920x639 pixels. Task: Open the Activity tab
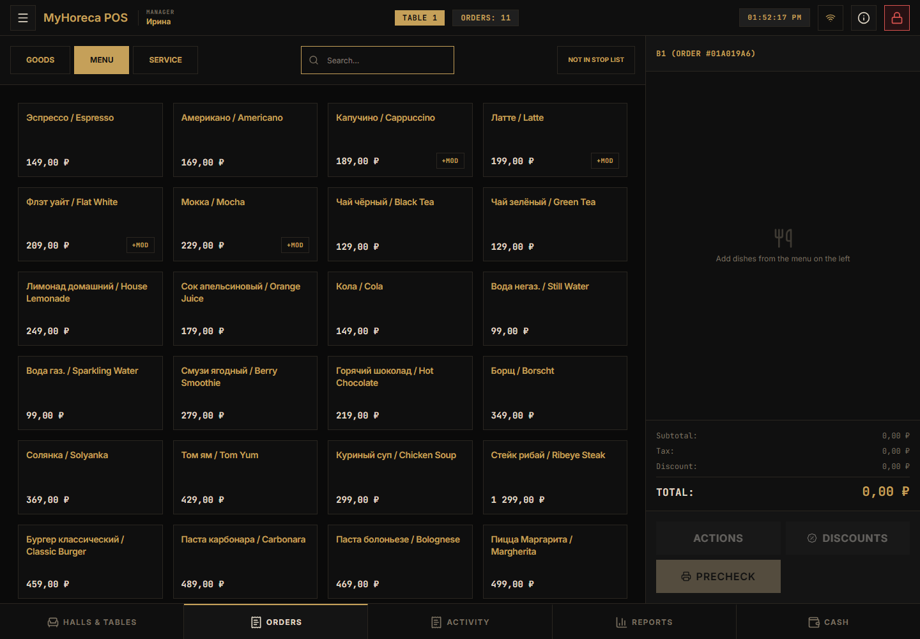460,622
